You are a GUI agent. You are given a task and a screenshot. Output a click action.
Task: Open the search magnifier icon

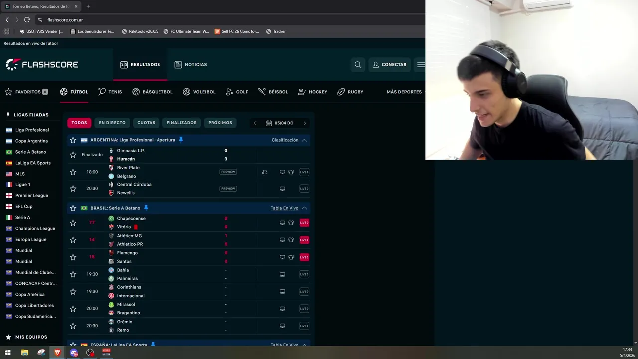tap(358, 64)
